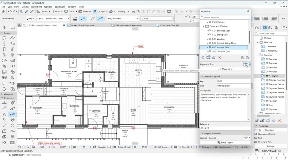Toggle Guides on or off

point(42,11)
